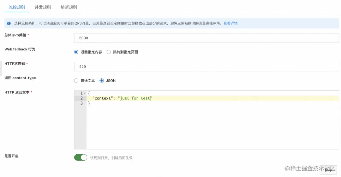Image resolution: width=341 pixels, height=177 pixels.
Task: Click empty area of HTTP 返回文本 editor
Action: pos(212,128)
